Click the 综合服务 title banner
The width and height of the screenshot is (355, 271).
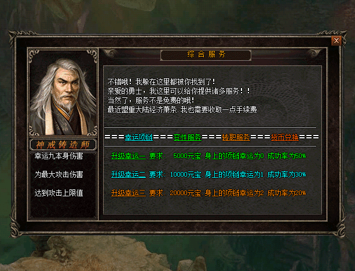coord(206,55)
